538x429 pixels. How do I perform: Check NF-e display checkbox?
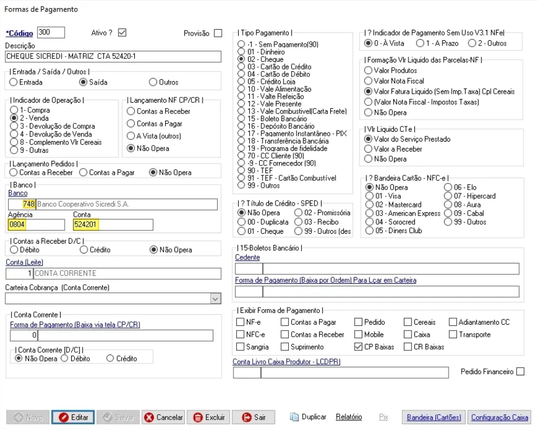[x=240, y=322]
